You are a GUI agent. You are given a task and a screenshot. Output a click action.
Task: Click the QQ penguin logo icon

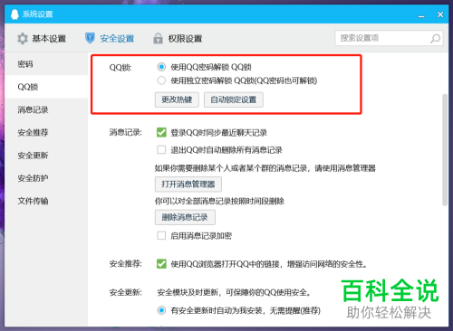point(14,14)
